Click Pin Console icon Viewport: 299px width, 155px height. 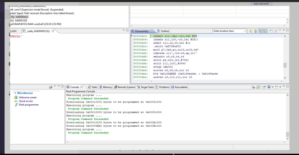pos(264,87)
